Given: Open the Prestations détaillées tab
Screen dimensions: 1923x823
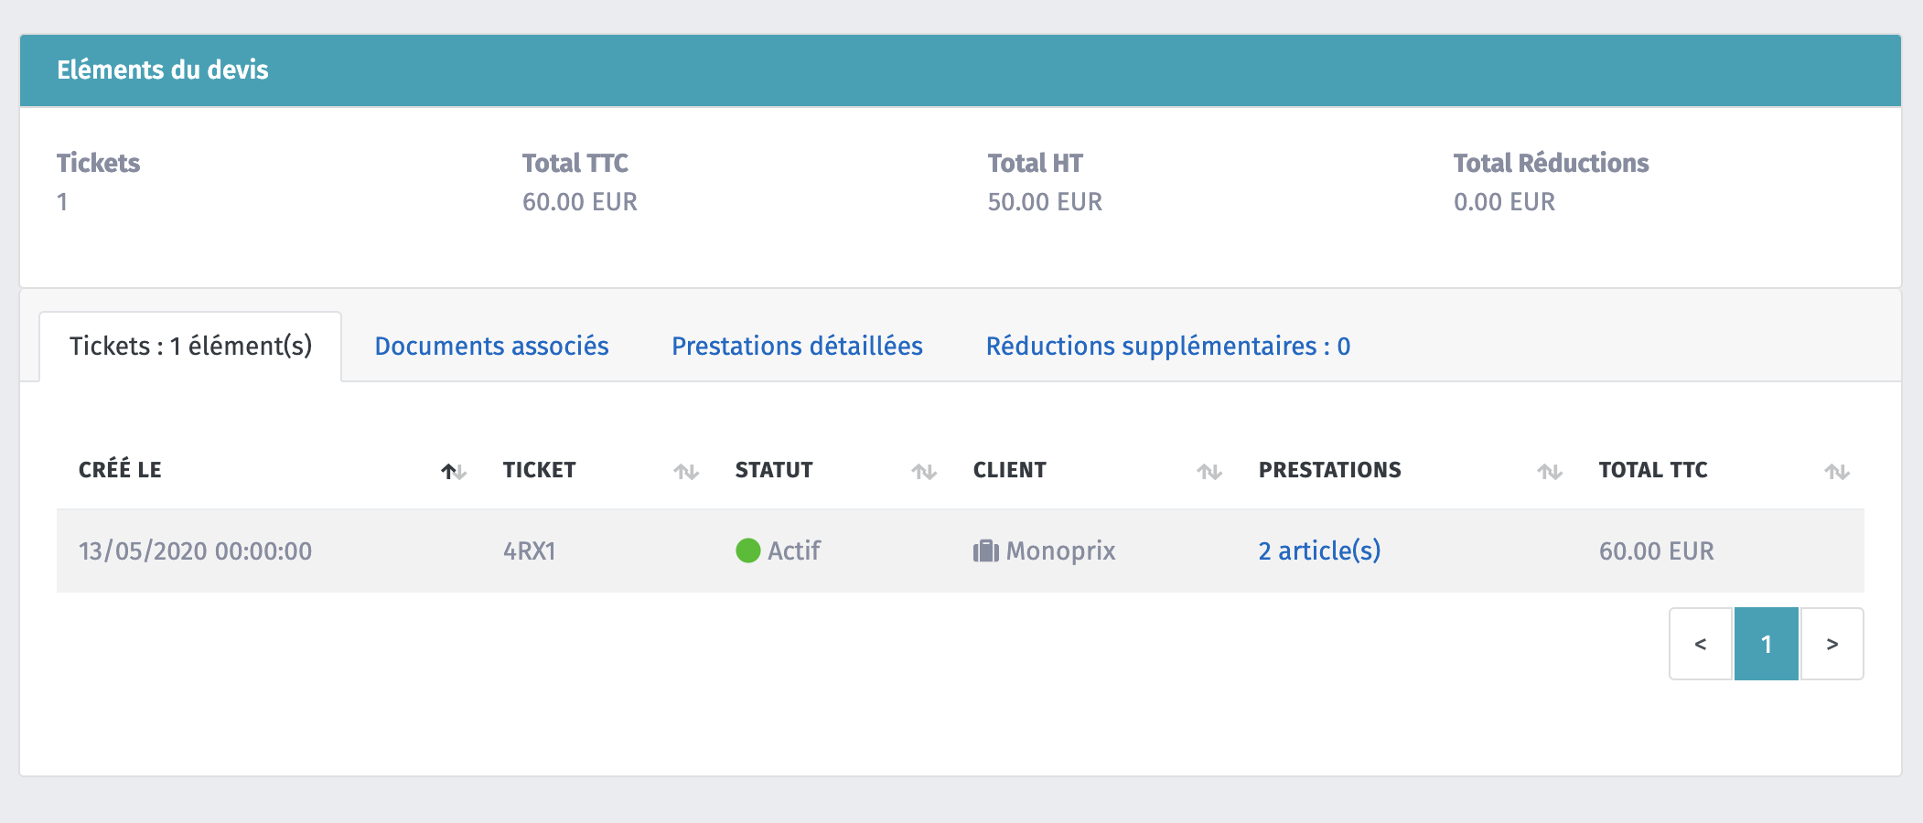Looking at the screenshot, I should coord(797,347).
